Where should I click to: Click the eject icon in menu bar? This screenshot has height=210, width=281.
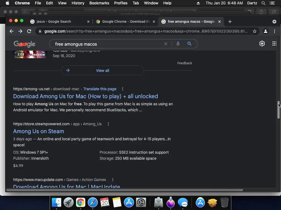click(x=198, y=3)
